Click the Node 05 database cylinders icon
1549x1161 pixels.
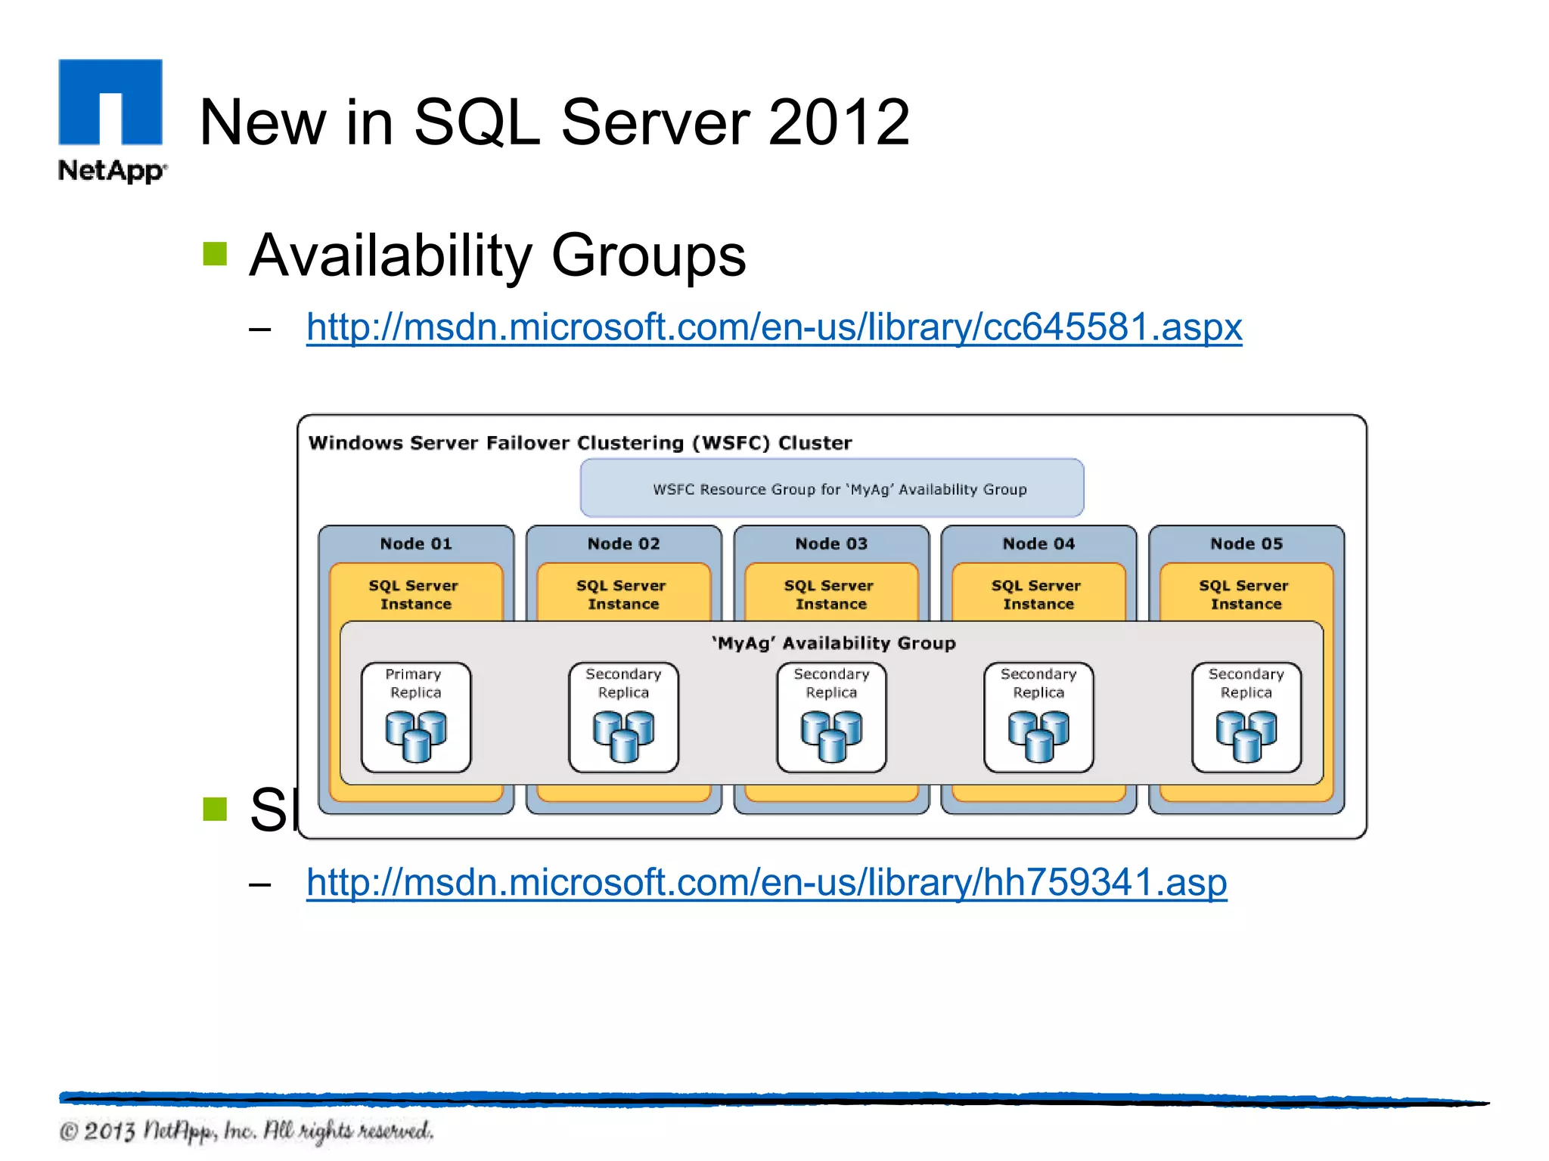[1246, 735]
